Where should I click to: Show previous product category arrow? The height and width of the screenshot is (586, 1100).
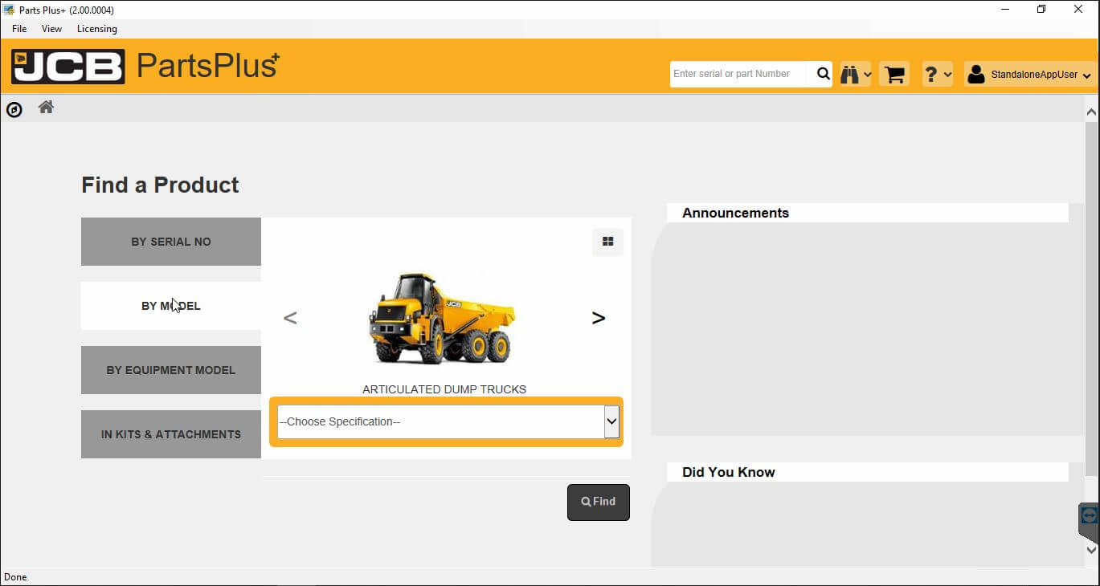pyautogui.click(x=290, y=318)
